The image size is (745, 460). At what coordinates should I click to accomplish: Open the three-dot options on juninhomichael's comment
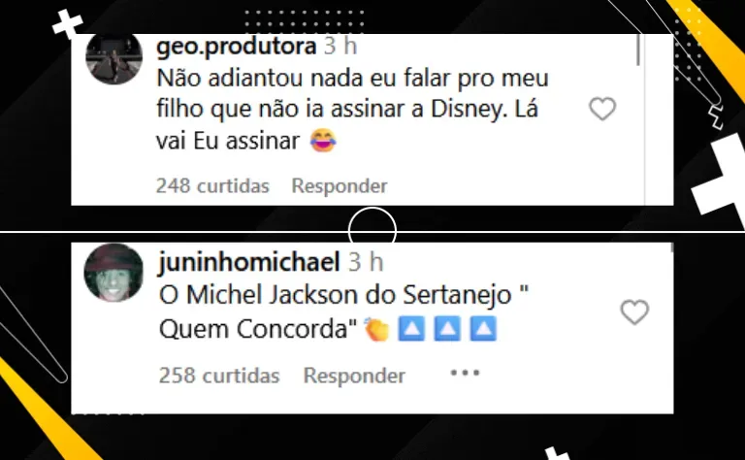466,373
